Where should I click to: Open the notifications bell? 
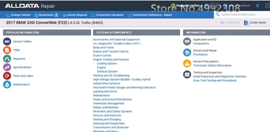[x=258, y=6]
